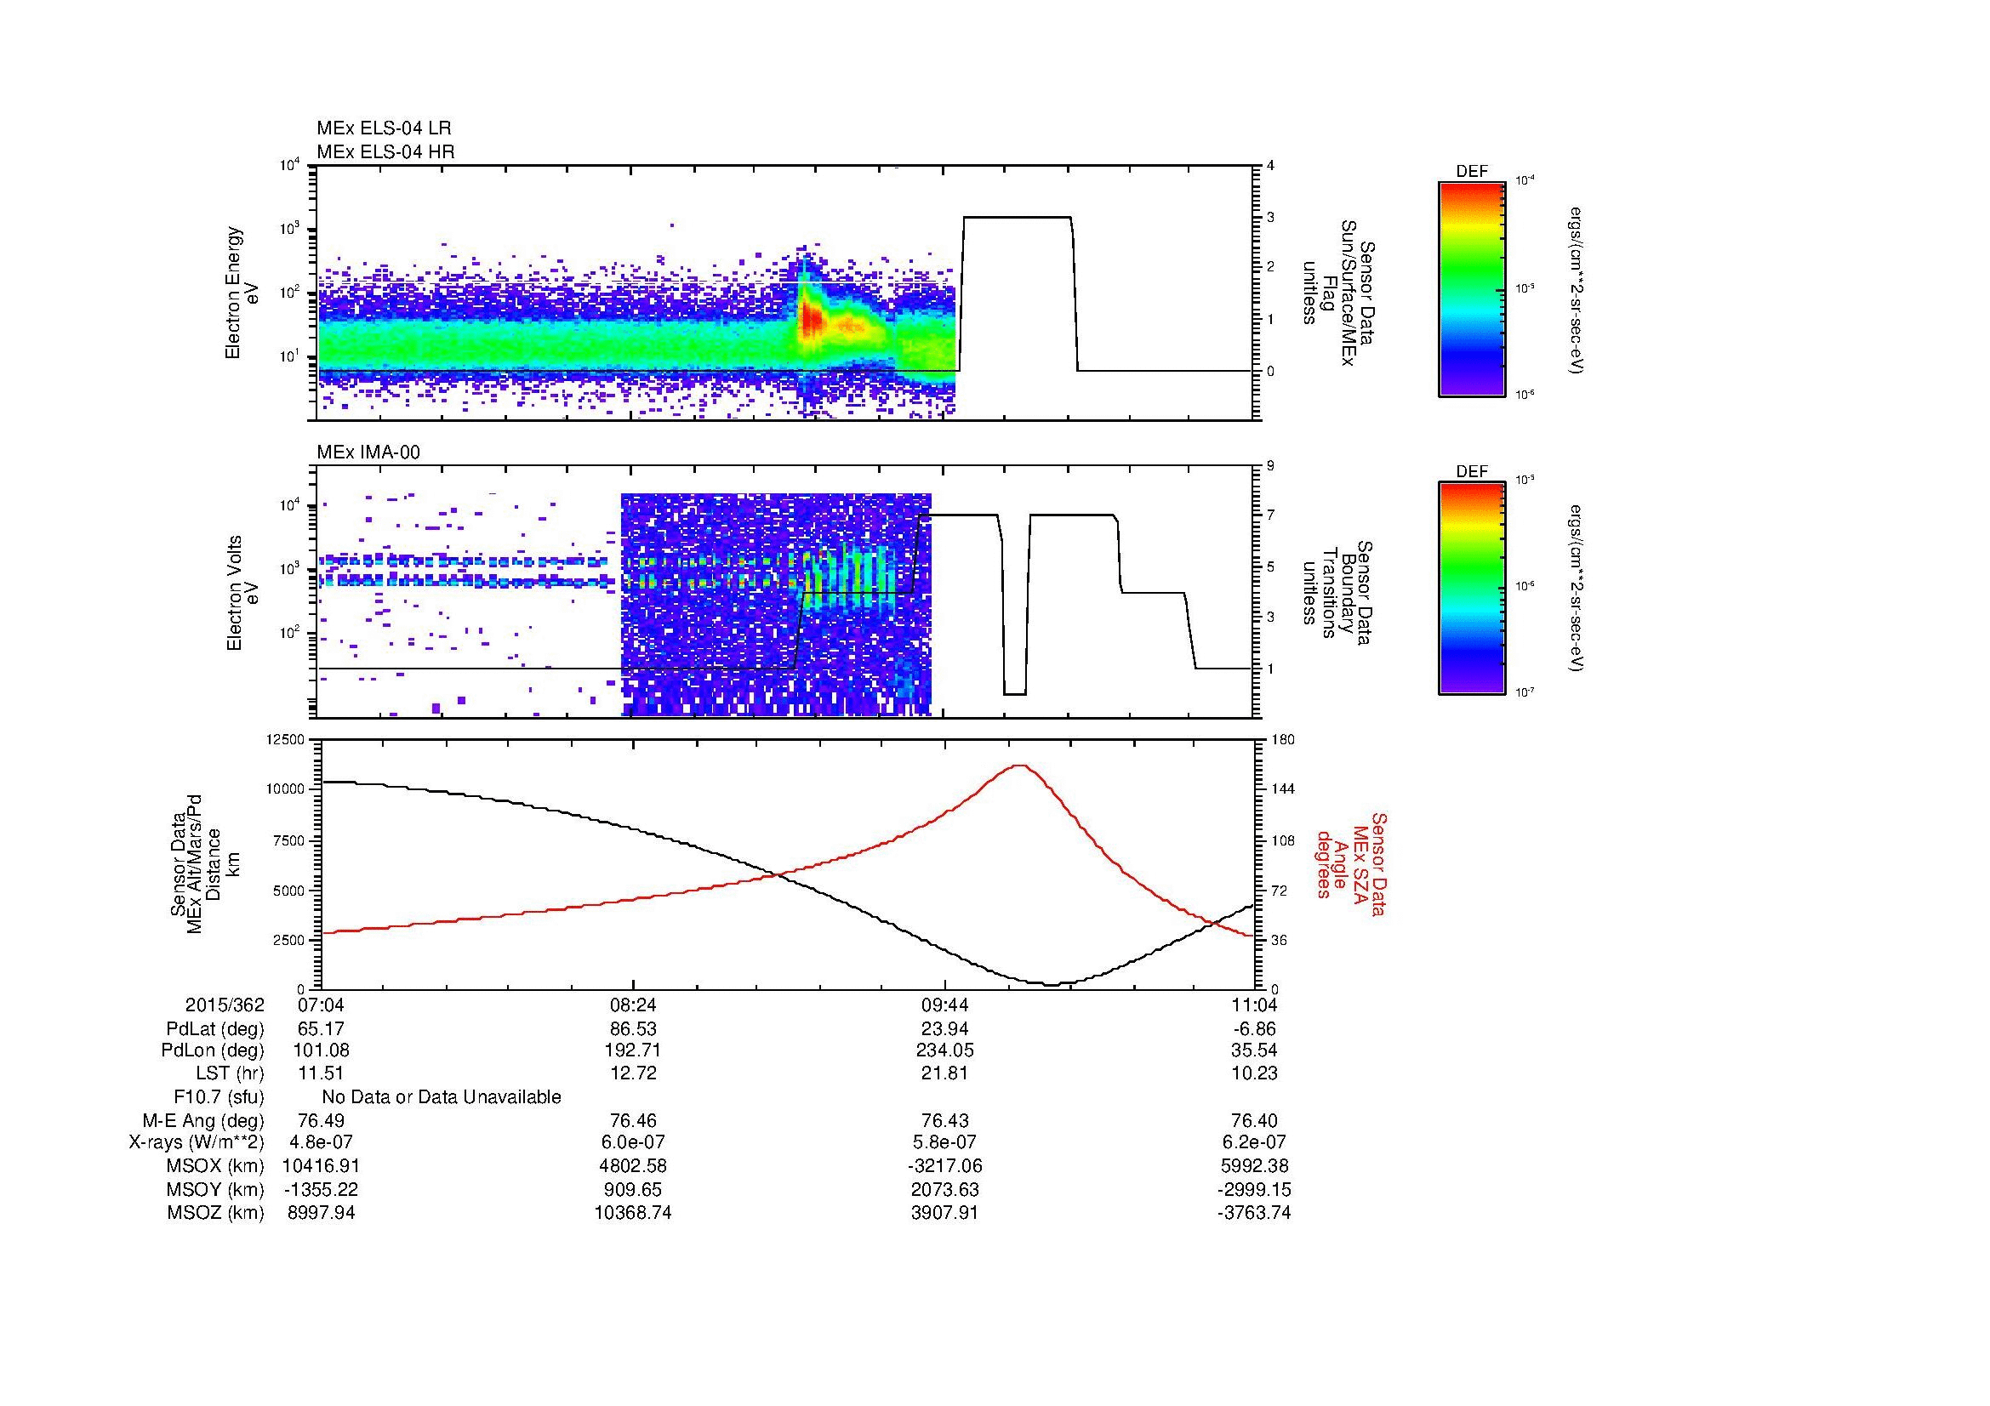Click the 07:04 time tick label
The width and height of the screenshot is (1990, 1406).
coord(322,1005)
